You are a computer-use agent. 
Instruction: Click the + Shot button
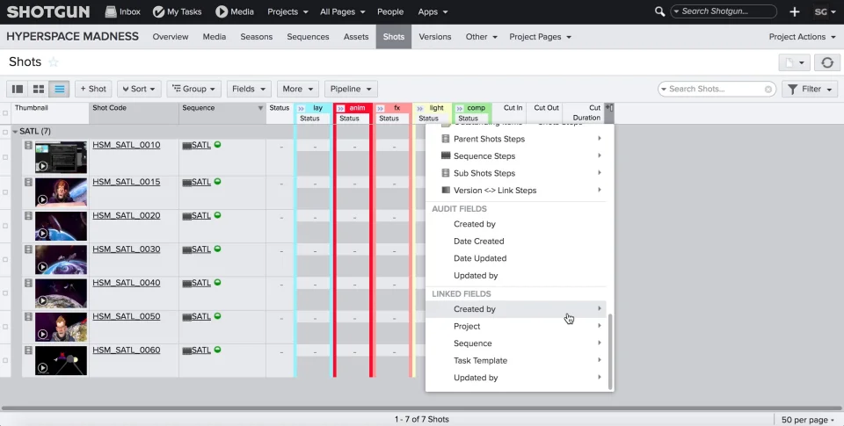93,89
